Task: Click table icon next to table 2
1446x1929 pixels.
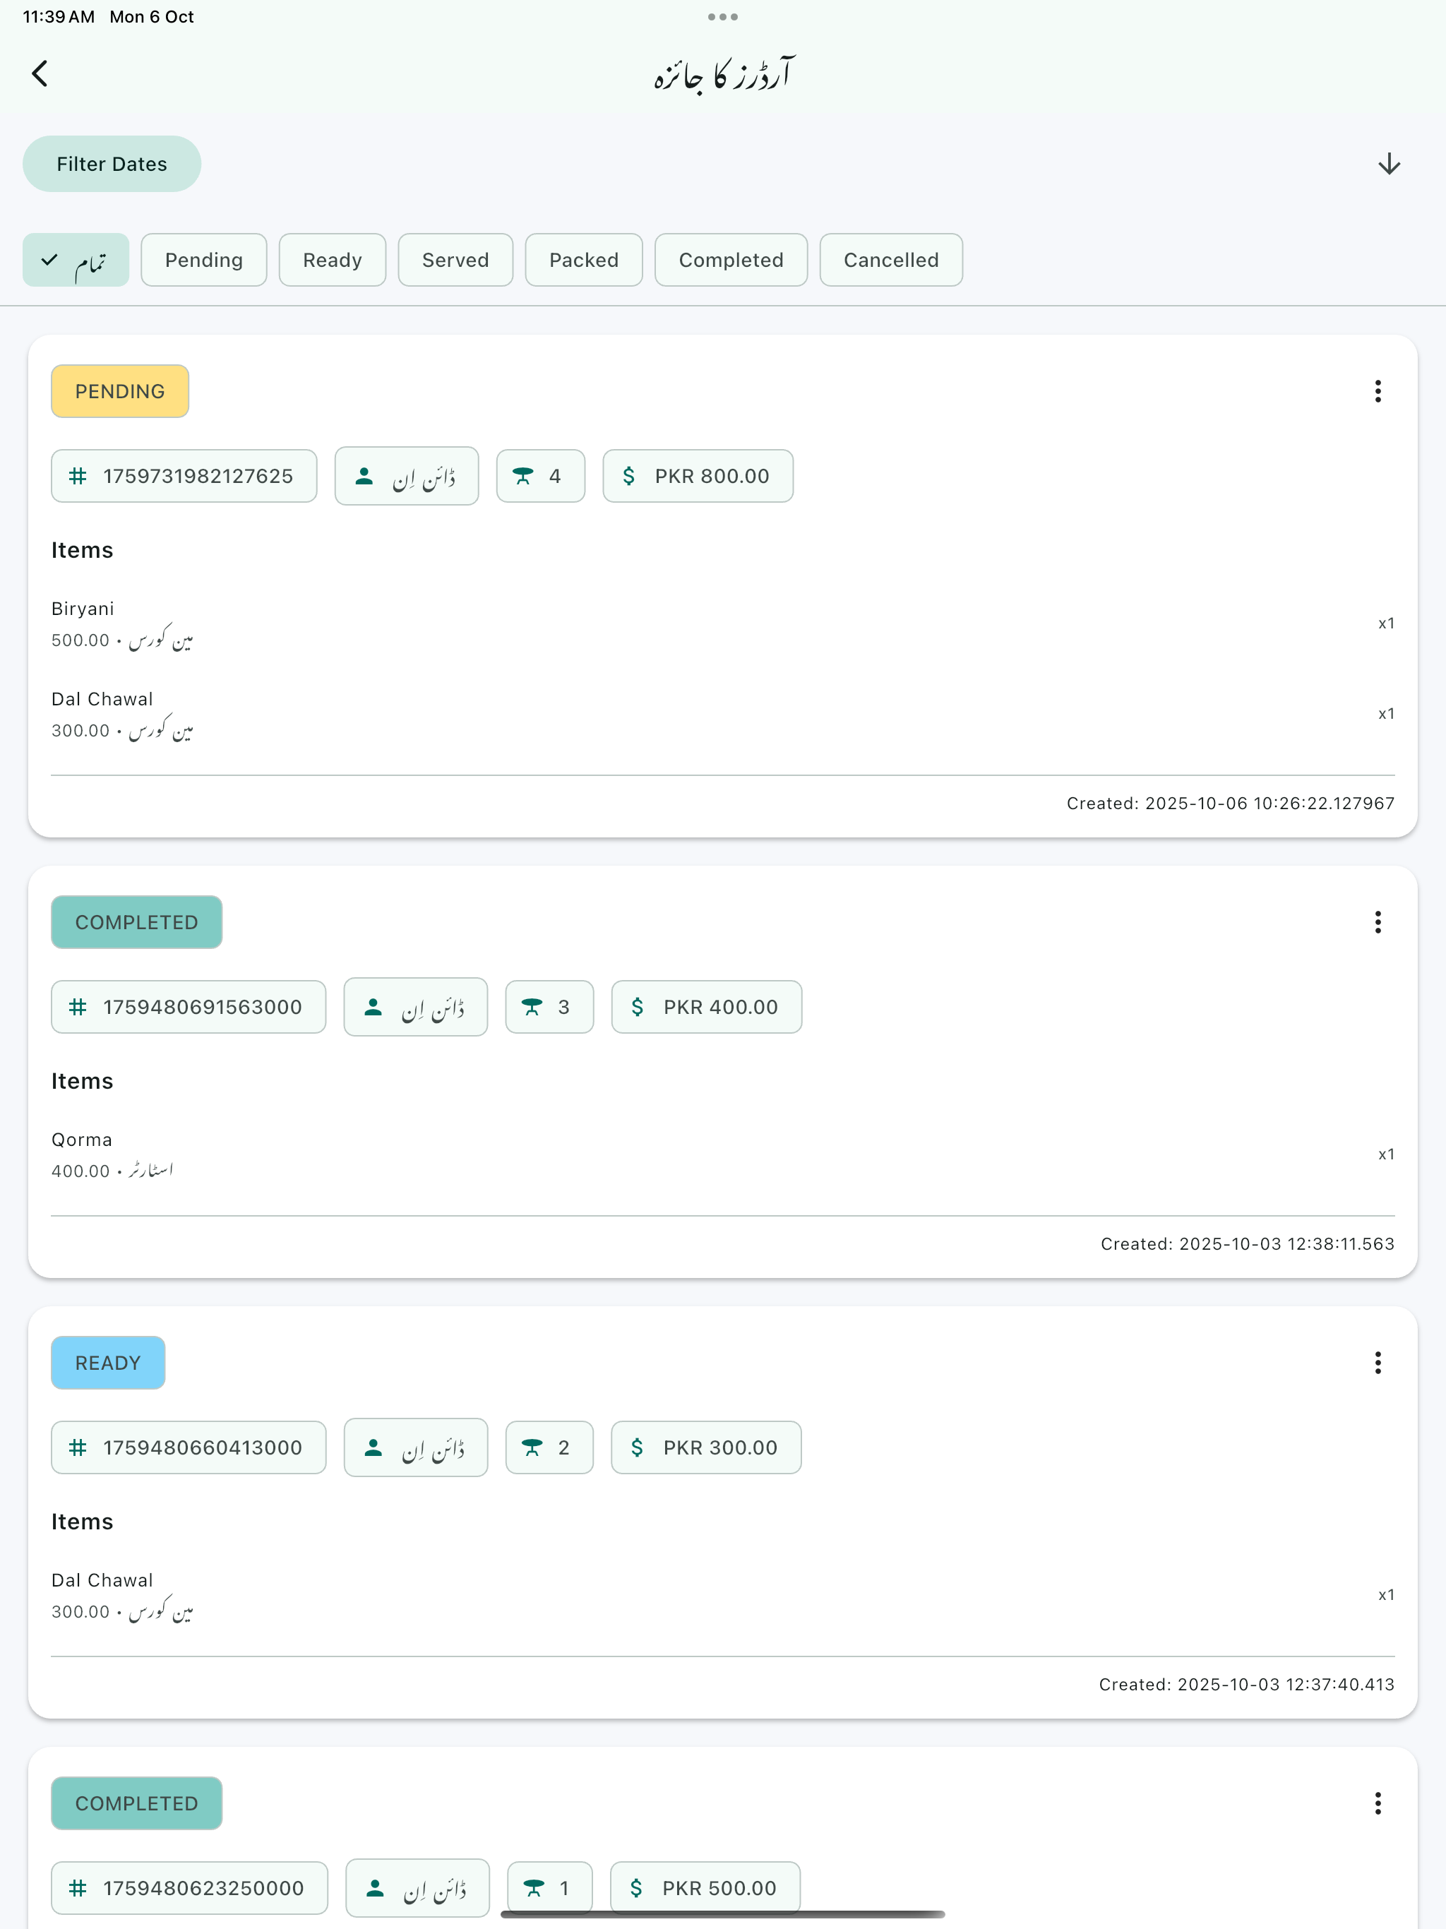Action: coord(531,1447)
